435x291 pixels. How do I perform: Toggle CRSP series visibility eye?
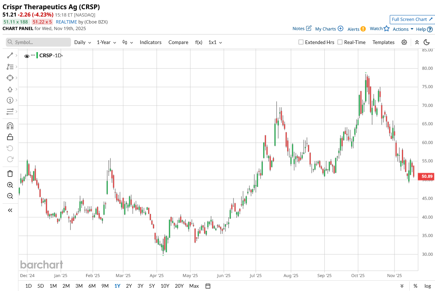click(x=26, y=56)
